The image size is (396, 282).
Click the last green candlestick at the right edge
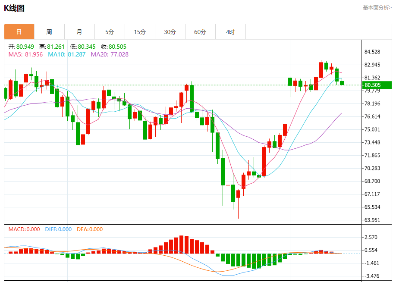tap(342, 83)
